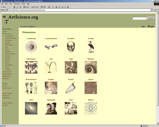Open the Light Newton engraving thumbnail
Image resolution: width=159 pixels, height=127 pixels.
(x=71, y=67)
